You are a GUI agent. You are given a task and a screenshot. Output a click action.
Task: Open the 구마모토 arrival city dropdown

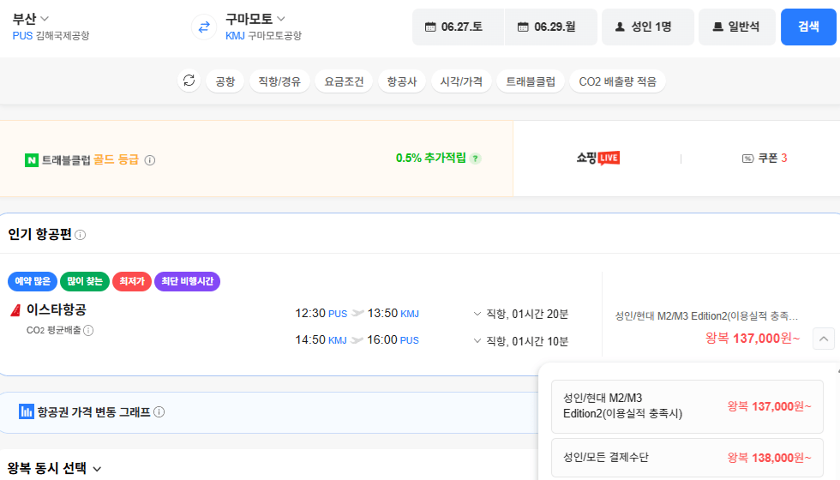(x=255, y=19)
